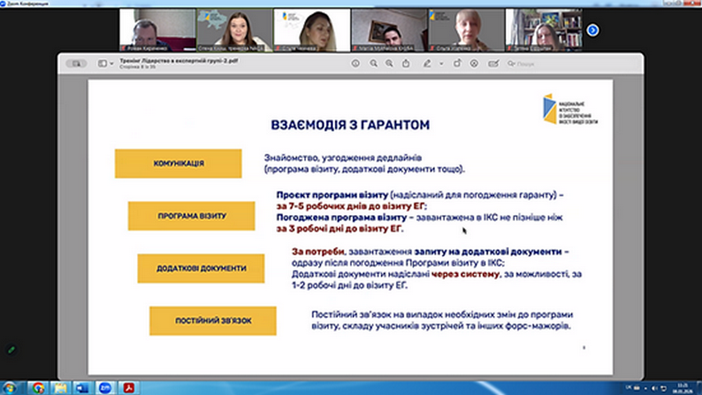702x395 pixels.
Task: Select the last participant's video thumbnail on right
Action: (544, 30)
